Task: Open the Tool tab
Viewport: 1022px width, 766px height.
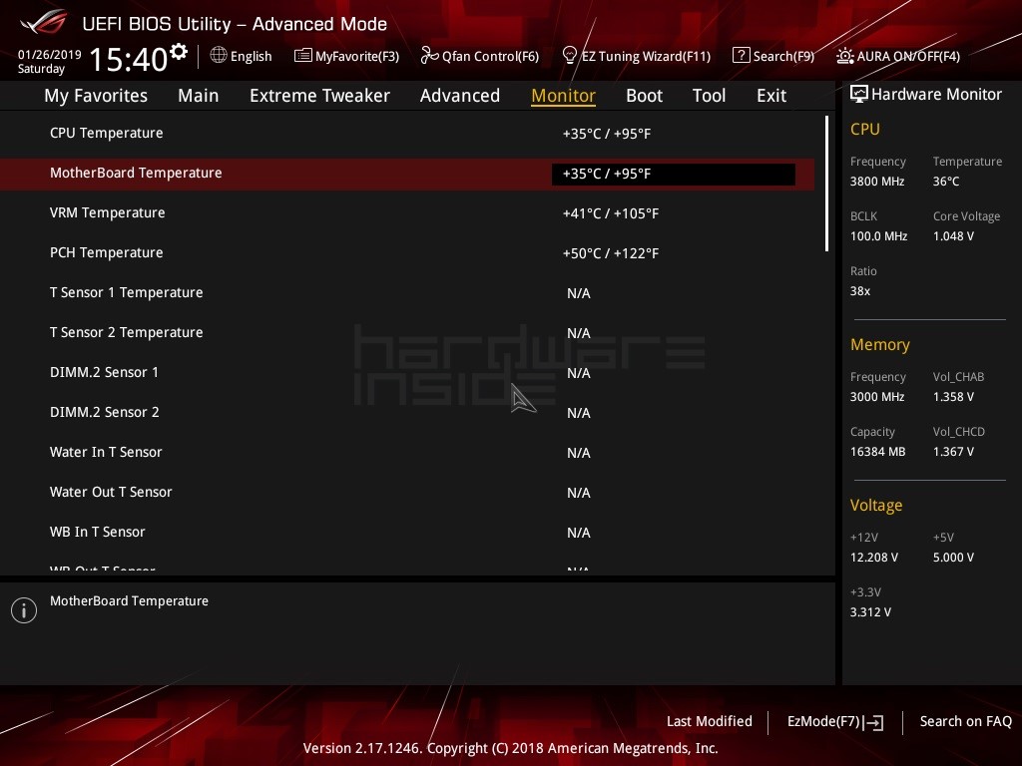Action: (709, 96)
